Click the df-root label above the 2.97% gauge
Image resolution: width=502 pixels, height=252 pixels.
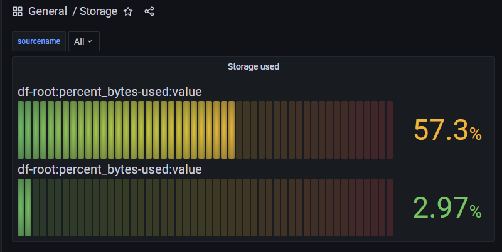point(110,169)
